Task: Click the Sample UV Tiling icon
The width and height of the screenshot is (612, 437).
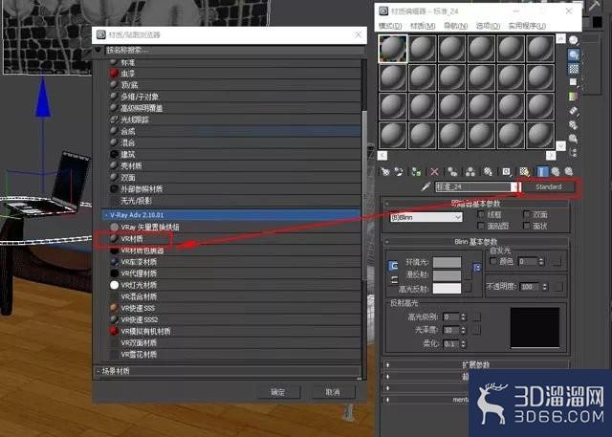Action: point(574,82)
